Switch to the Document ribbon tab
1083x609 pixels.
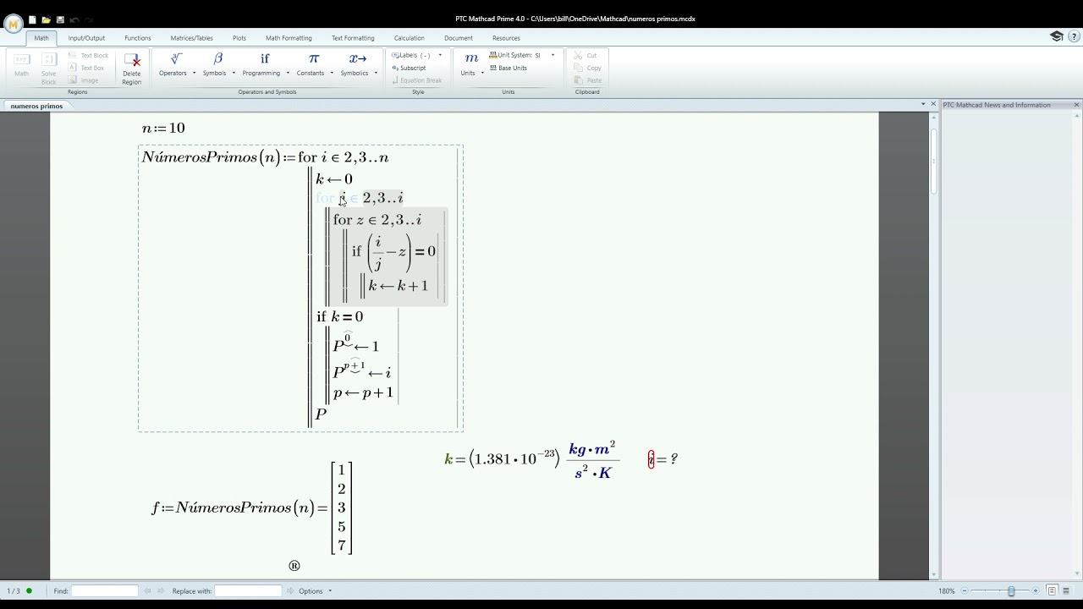459,38
